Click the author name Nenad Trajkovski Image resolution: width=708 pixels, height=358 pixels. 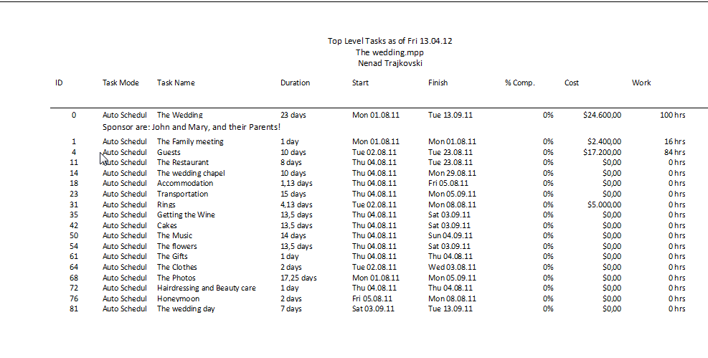click(x=390, y=63)
